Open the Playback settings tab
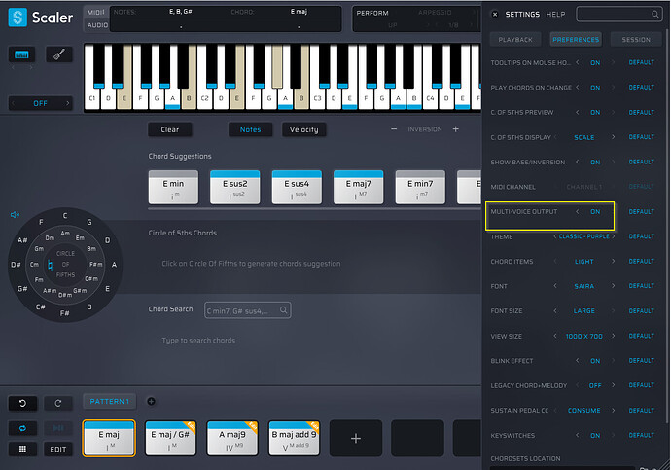 515,40
